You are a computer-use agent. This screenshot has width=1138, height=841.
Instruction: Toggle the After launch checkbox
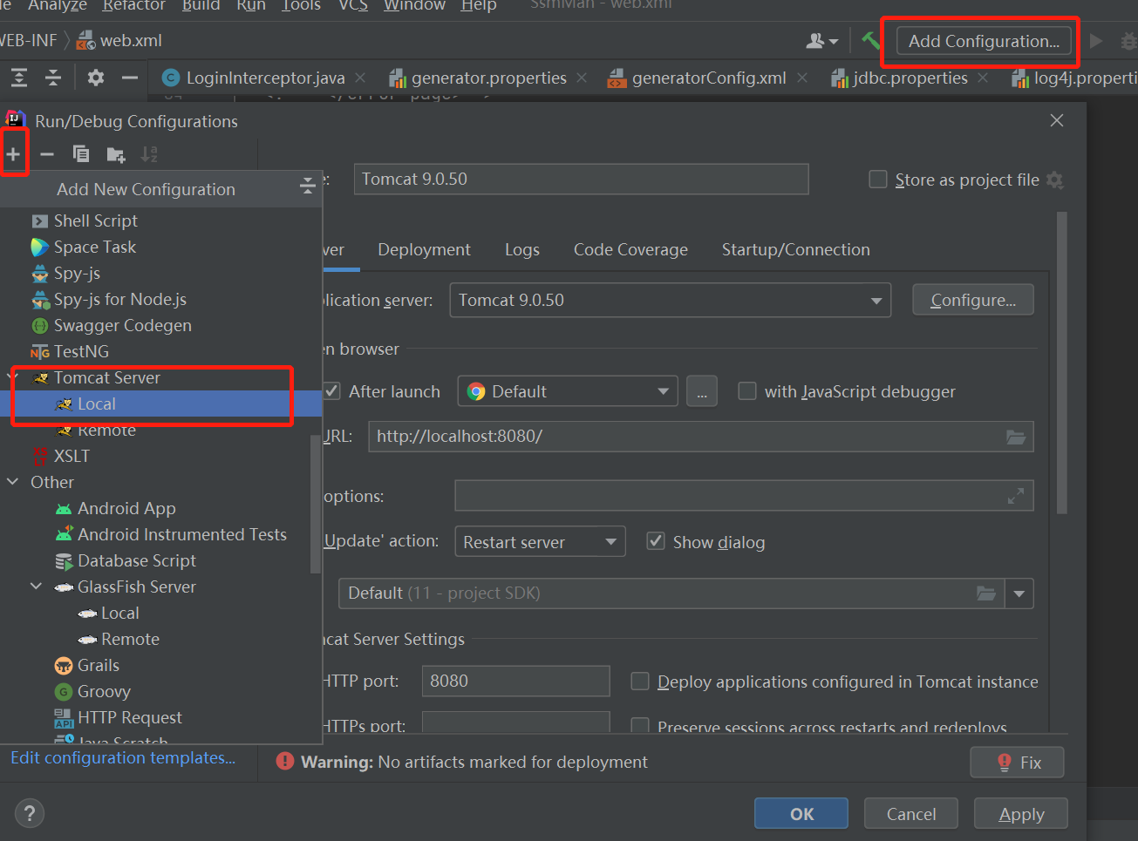pyautogui.click(x=331, y=391)
